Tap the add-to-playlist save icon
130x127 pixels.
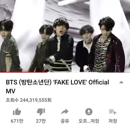tap(113, 112)
